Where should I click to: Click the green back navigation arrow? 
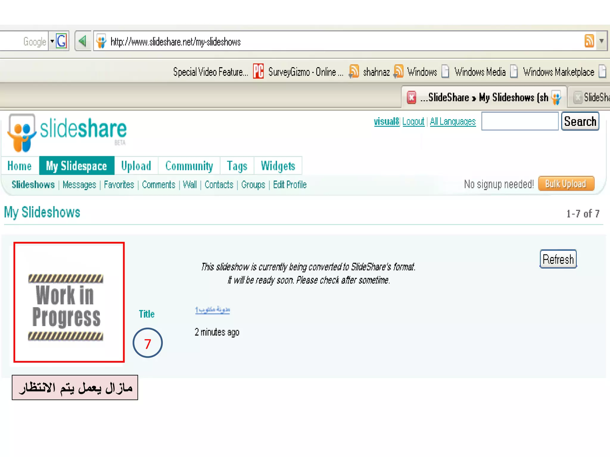[83, 41]
